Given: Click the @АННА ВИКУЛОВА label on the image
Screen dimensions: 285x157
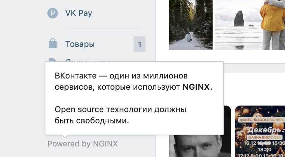Looking at the screenshot, I should point(265,138).
